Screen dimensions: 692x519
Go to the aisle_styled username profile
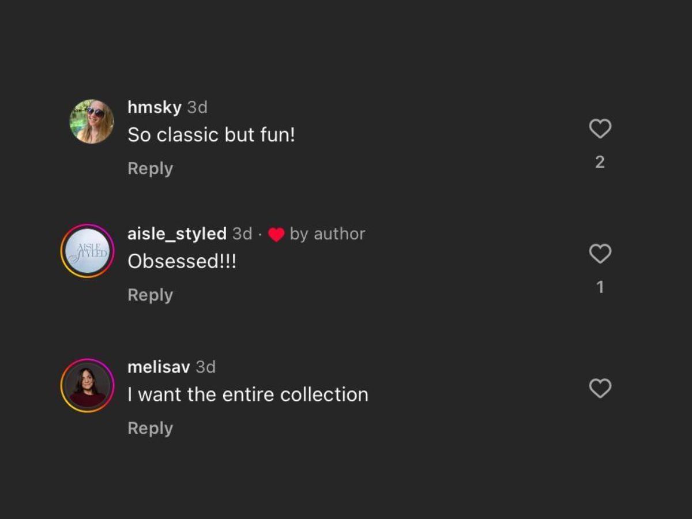(176, 234)
